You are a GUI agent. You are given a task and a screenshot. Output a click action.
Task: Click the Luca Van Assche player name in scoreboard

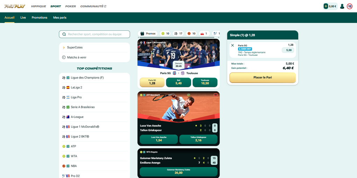(x=151, y=126)
